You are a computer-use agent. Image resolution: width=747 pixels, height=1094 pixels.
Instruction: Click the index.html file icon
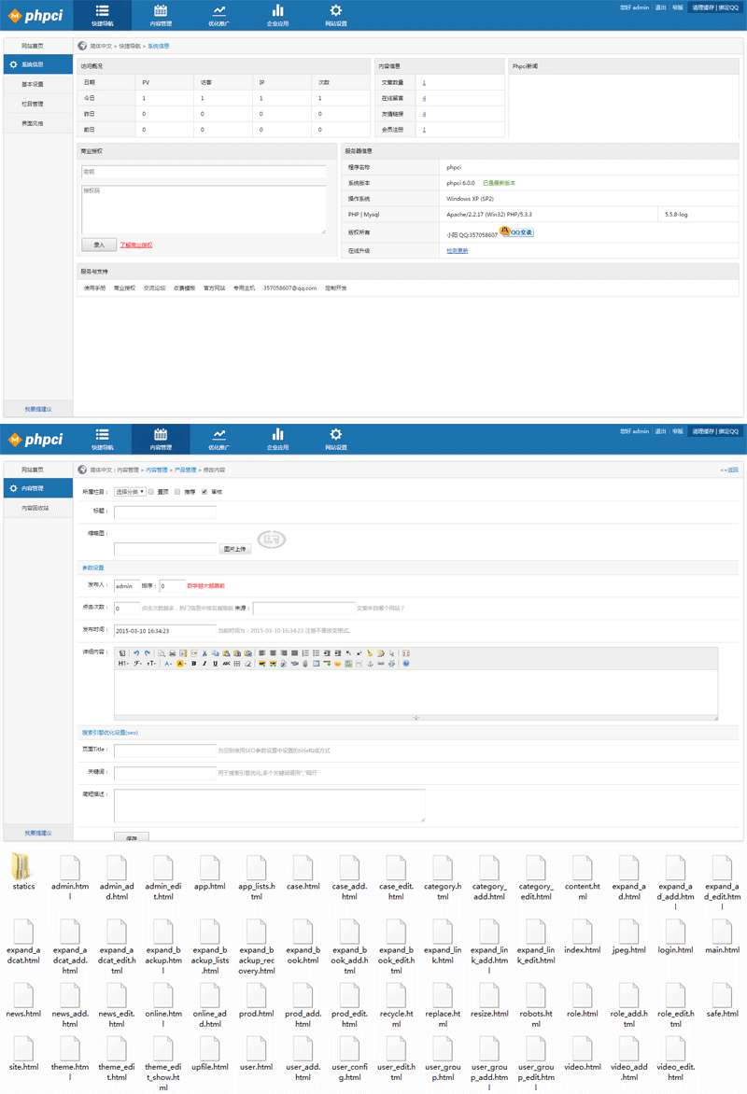point(582,932)
